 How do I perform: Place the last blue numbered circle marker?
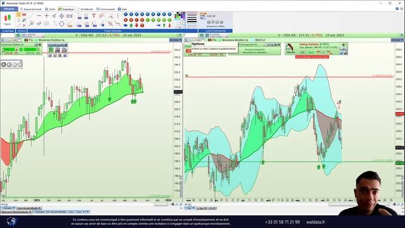(x=170, y=14)
